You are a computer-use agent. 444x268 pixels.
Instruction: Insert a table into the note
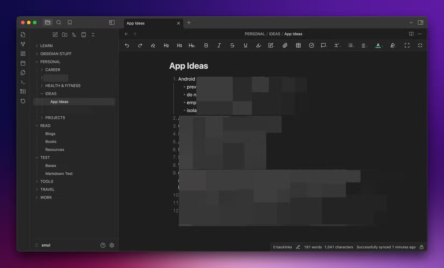[x=298, y=45]
